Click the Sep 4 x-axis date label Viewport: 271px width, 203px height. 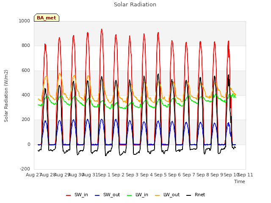point(147,175)
